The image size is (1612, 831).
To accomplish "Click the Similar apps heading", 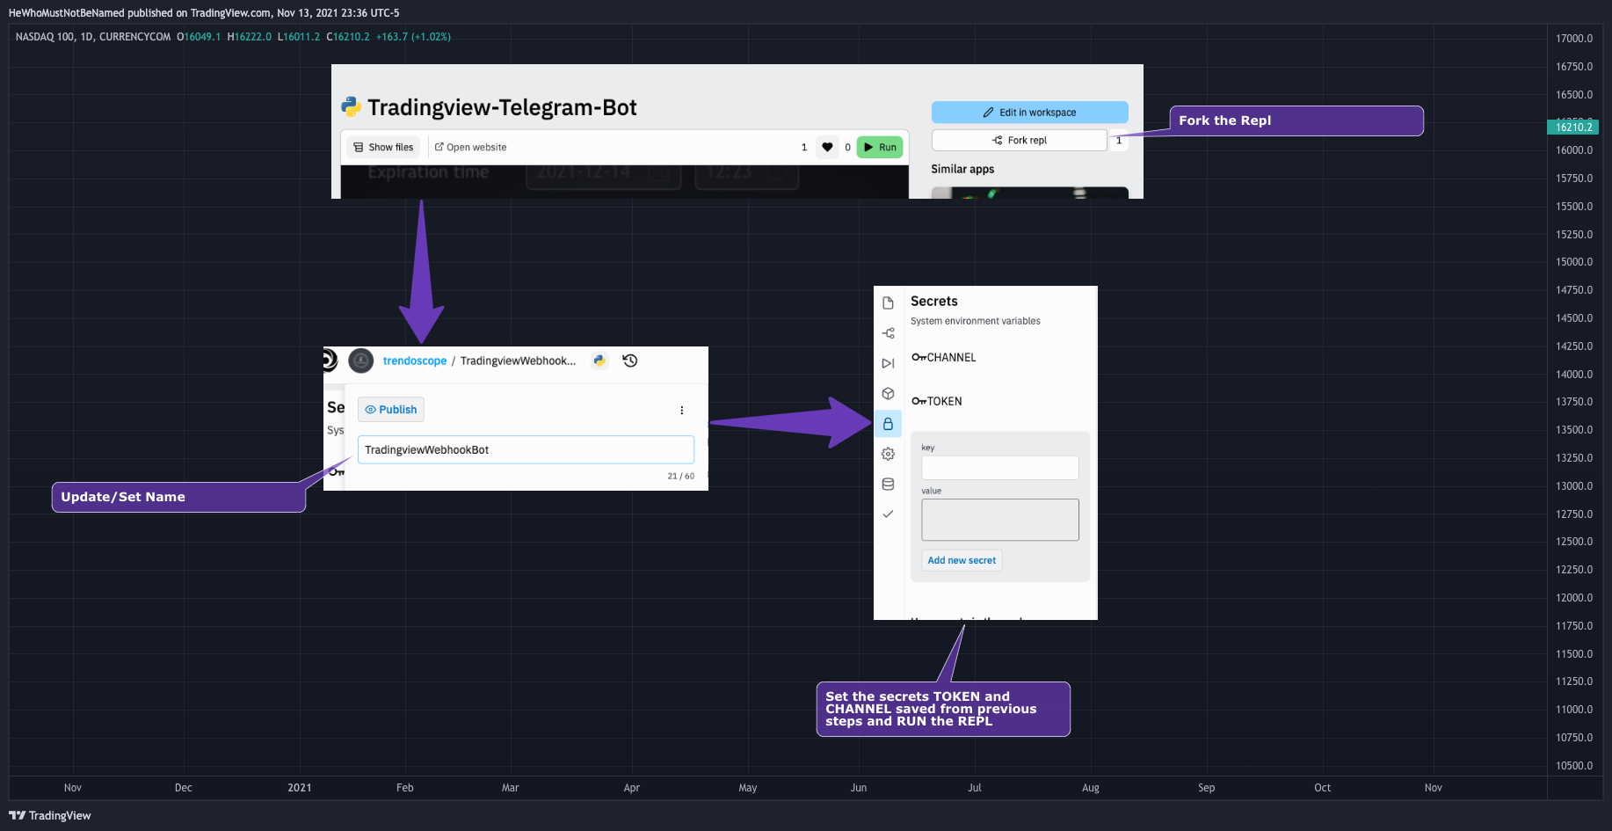I will (962, 169).
